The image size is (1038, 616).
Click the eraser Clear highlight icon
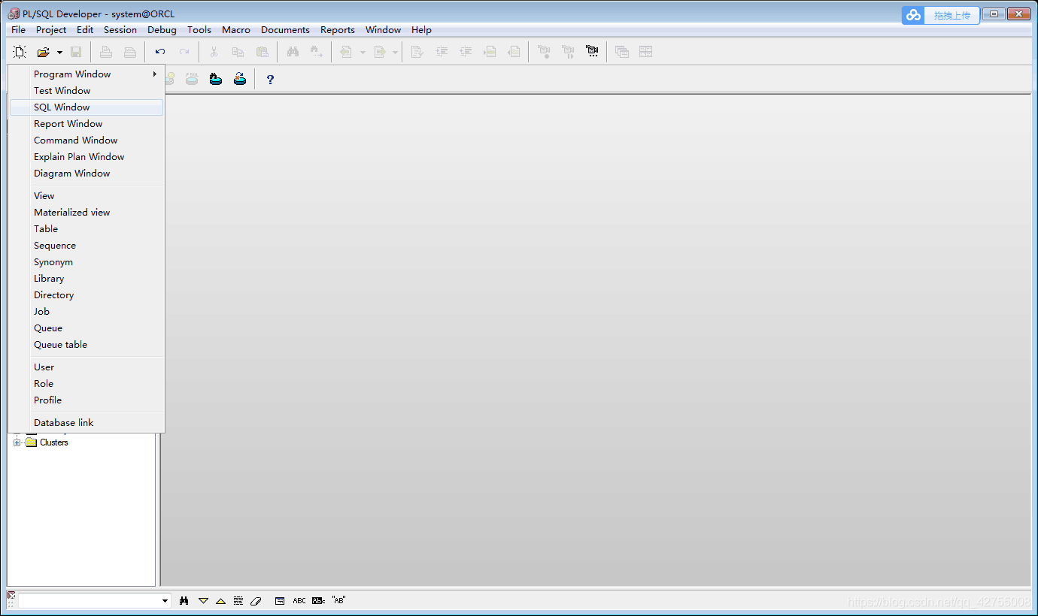pos(256,601)
